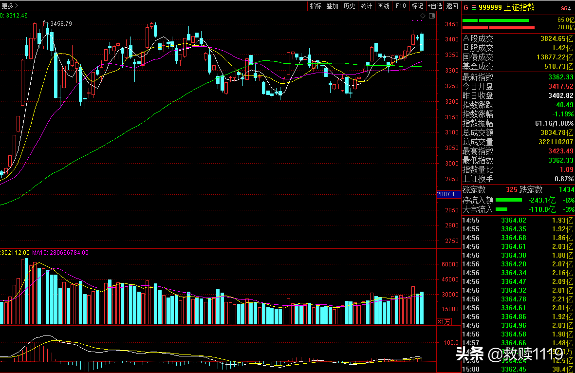
Task: Open the 指标 indicator menu
Action: click(315, 6)
